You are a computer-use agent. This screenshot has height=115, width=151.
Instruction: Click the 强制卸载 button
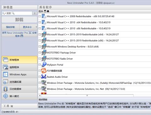pos(10,27)
